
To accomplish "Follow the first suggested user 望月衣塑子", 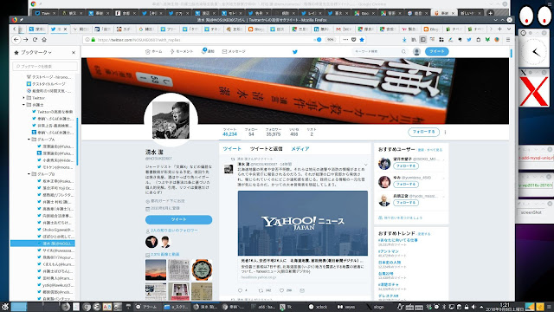I will point(406,166).
